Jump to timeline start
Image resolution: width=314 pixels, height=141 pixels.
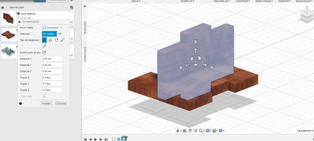pyautogui.click(x=85, y=139)
